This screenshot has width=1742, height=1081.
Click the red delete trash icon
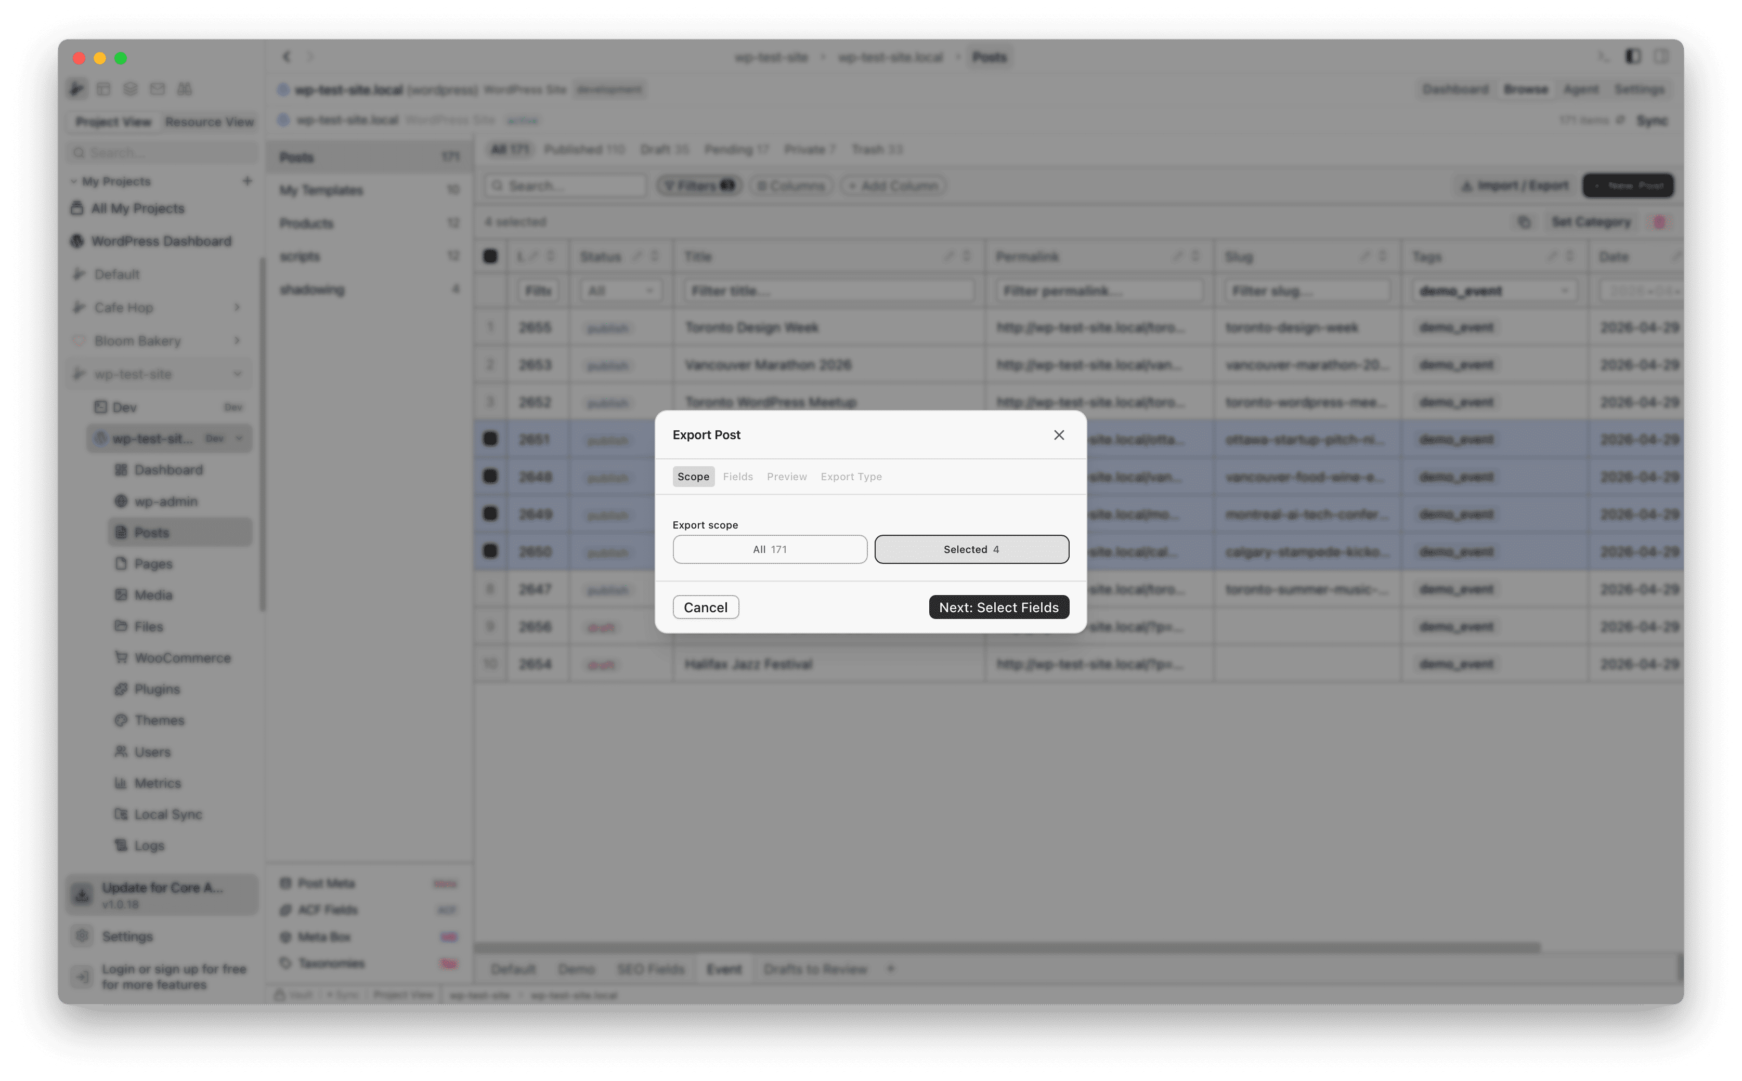tap(1659, 222)
